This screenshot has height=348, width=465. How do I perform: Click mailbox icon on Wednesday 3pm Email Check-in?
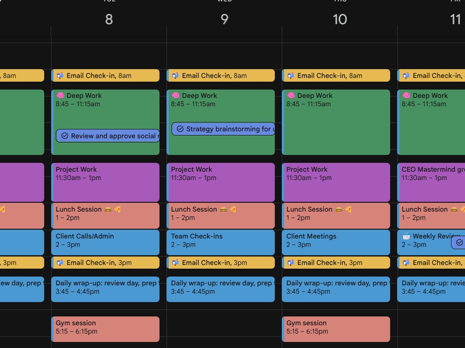176,263
